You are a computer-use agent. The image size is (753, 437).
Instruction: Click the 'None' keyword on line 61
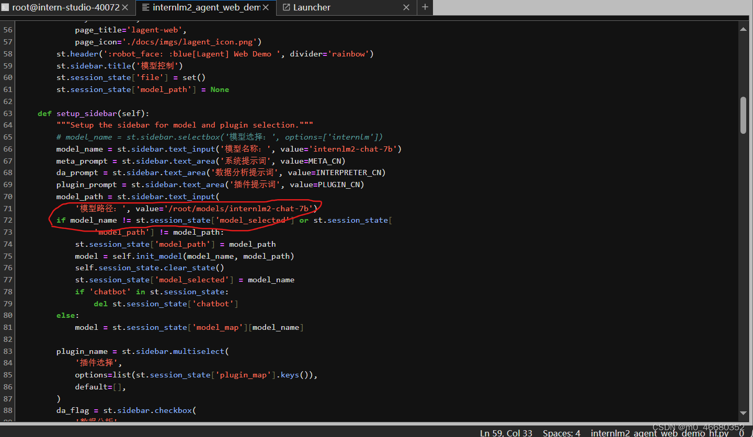tap(220, 89)
